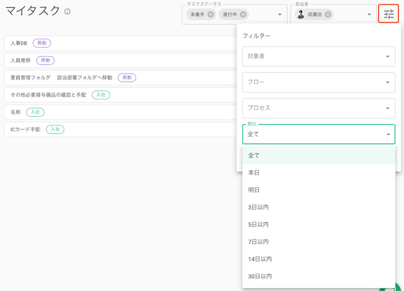Choose the 5日以内 due date option
This screenshot has width=404, height=291.
point(319,224)
